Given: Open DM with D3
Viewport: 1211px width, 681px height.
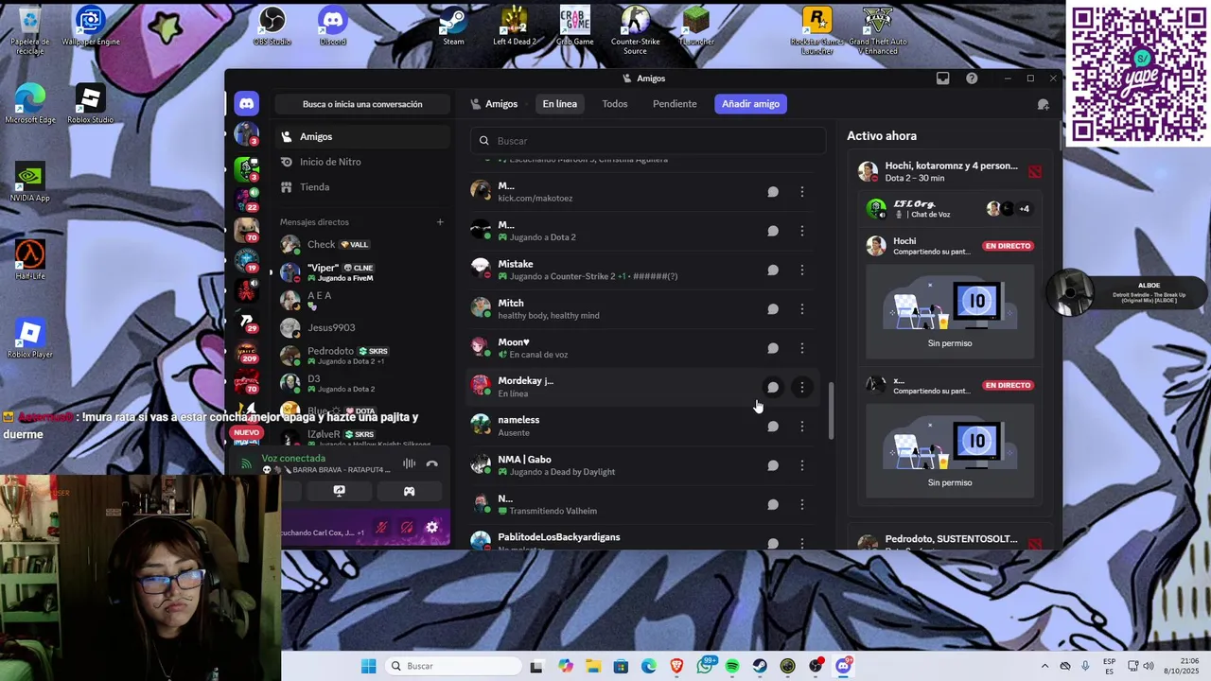Looking at the screenshot, I should click(362, 383).
